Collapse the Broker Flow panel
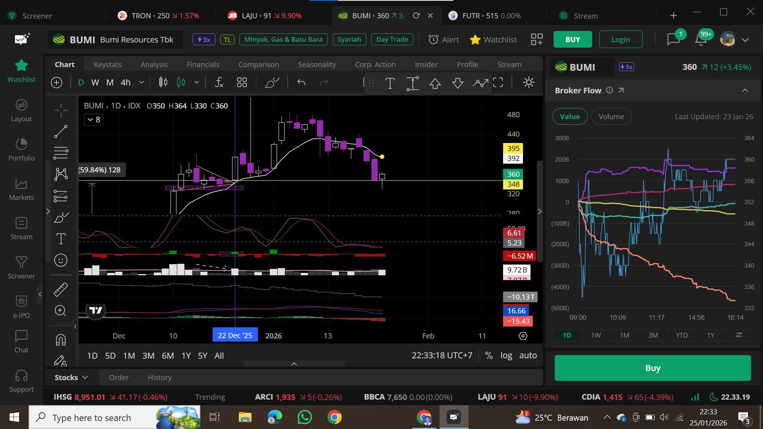The image size is (763, 429). 745,91
